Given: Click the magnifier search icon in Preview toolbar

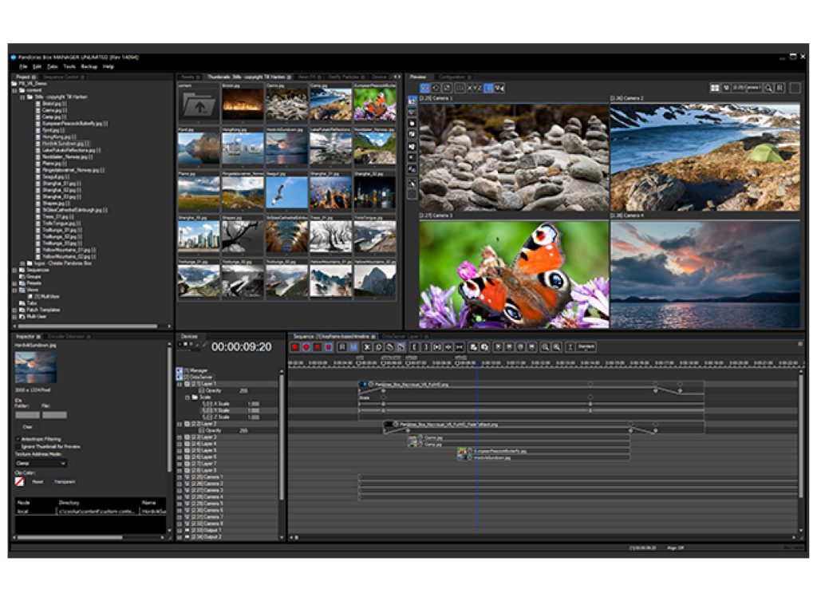Looking at the screenshot, I should [768, 88].
